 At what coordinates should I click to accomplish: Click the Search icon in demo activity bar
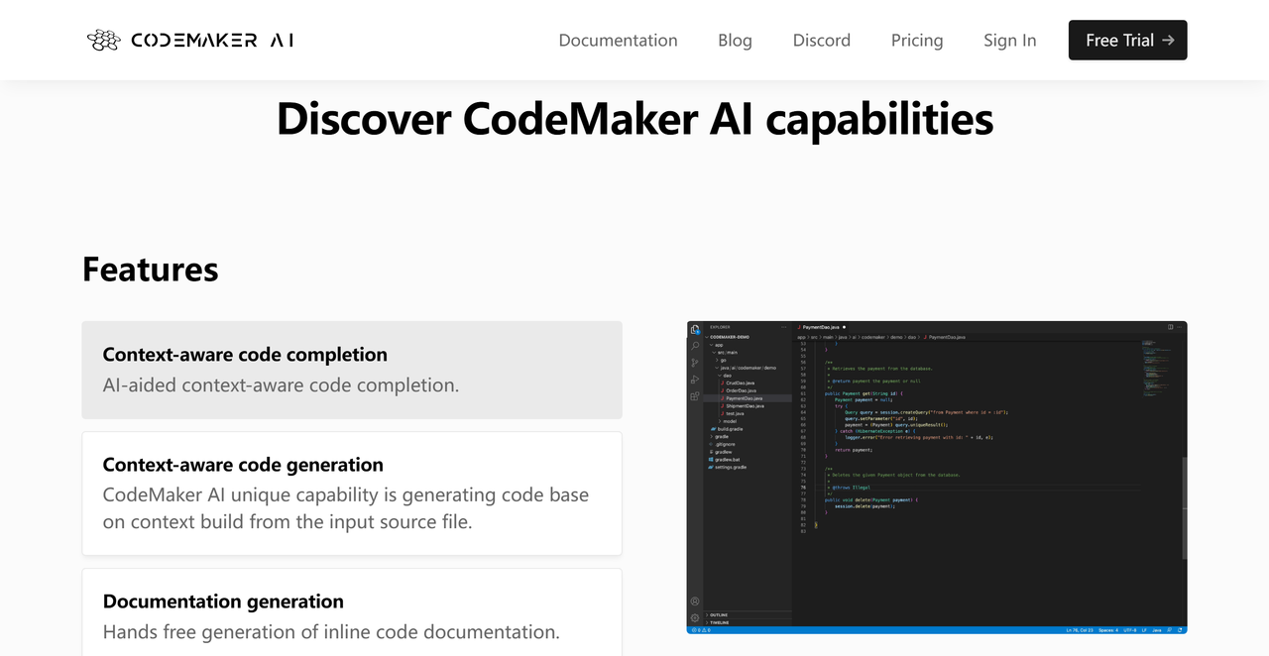695,346
